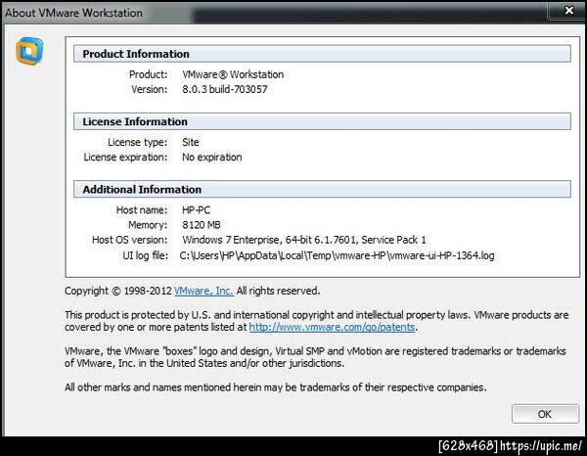Viewport: 587px width, 456px height.
Task: Click the All other marks and names sentence
Action: point(276,388)
